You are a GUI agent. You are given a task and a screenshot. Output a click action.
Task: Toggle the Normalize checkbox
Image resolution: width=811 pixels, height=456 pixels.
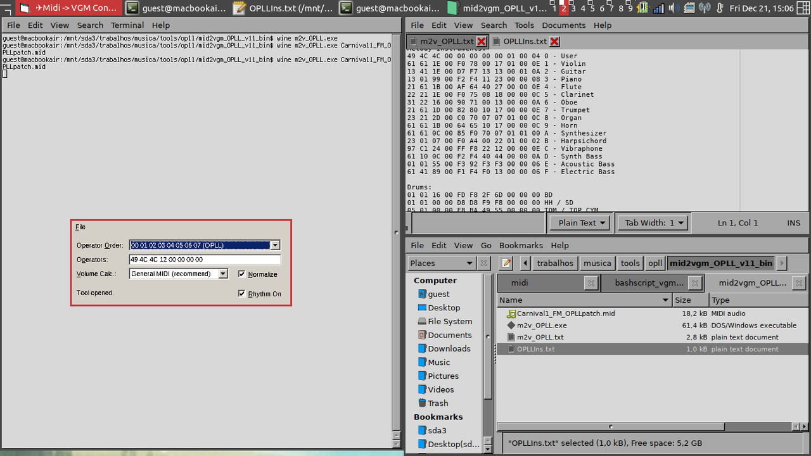[x=241, y=274]
